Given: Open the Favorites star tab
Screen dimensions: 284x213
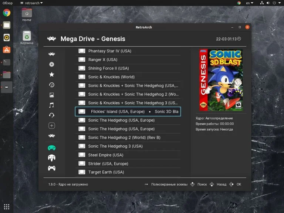Looking at the screenshot, I should 52,74.
